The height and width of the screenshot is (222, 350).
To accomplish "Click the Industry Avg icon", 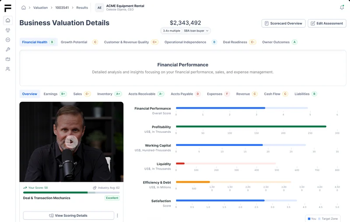I will tap(94, 187).
